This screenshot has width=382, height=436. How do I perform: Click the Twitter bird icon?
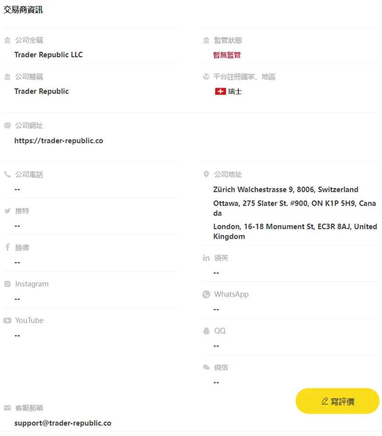click(x=8, y=211)
